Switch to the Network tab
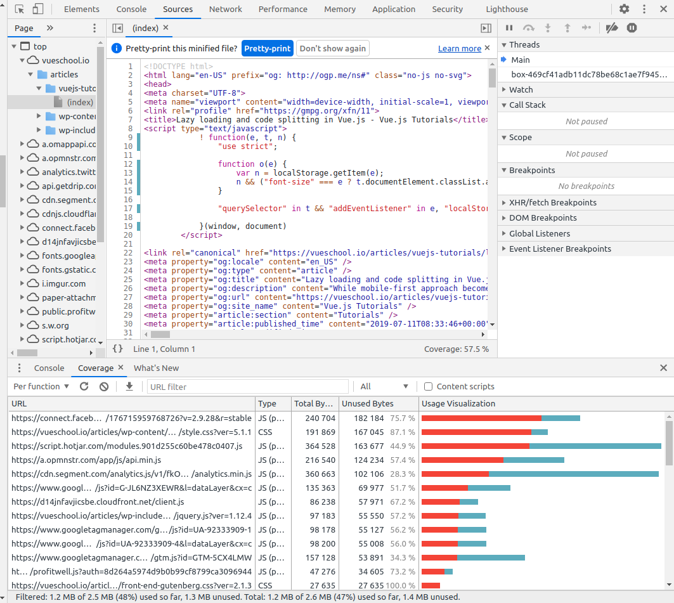The height and width of the screenshot is (603, 674). point(225,9)
